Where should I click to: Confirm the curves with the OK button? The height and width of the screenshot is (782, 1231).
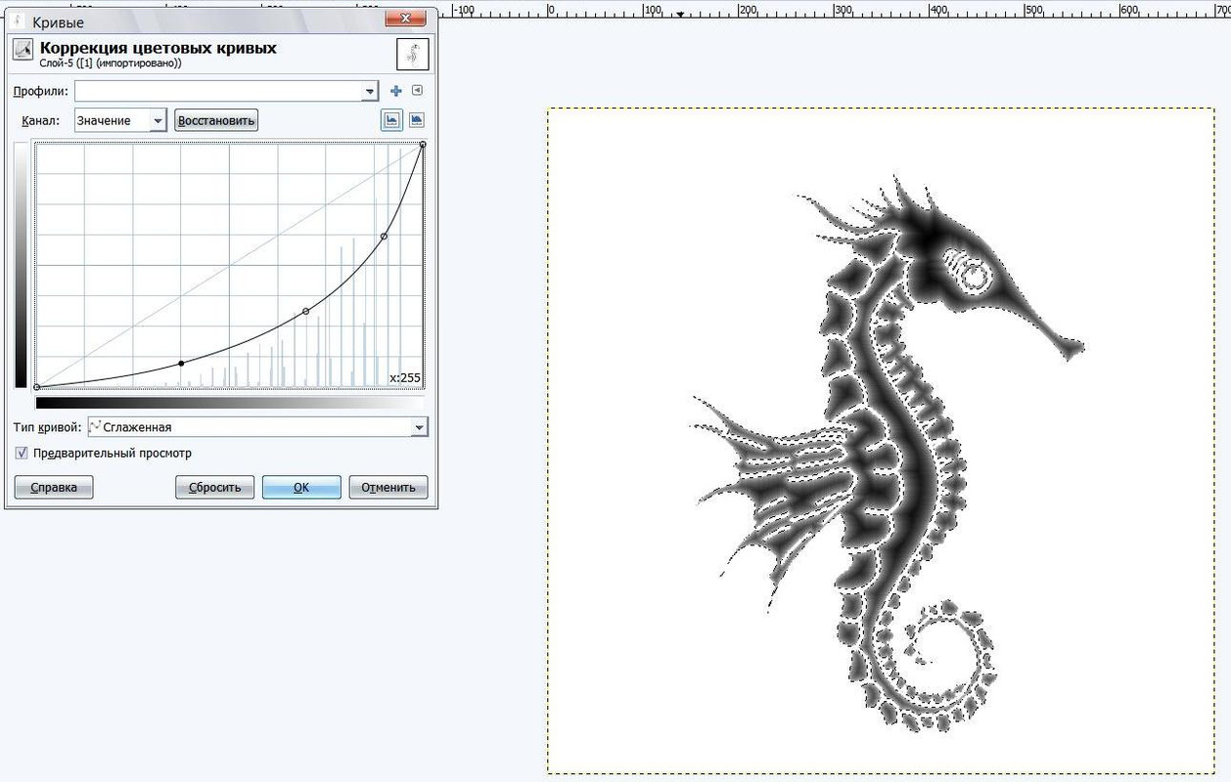point(301,487)
